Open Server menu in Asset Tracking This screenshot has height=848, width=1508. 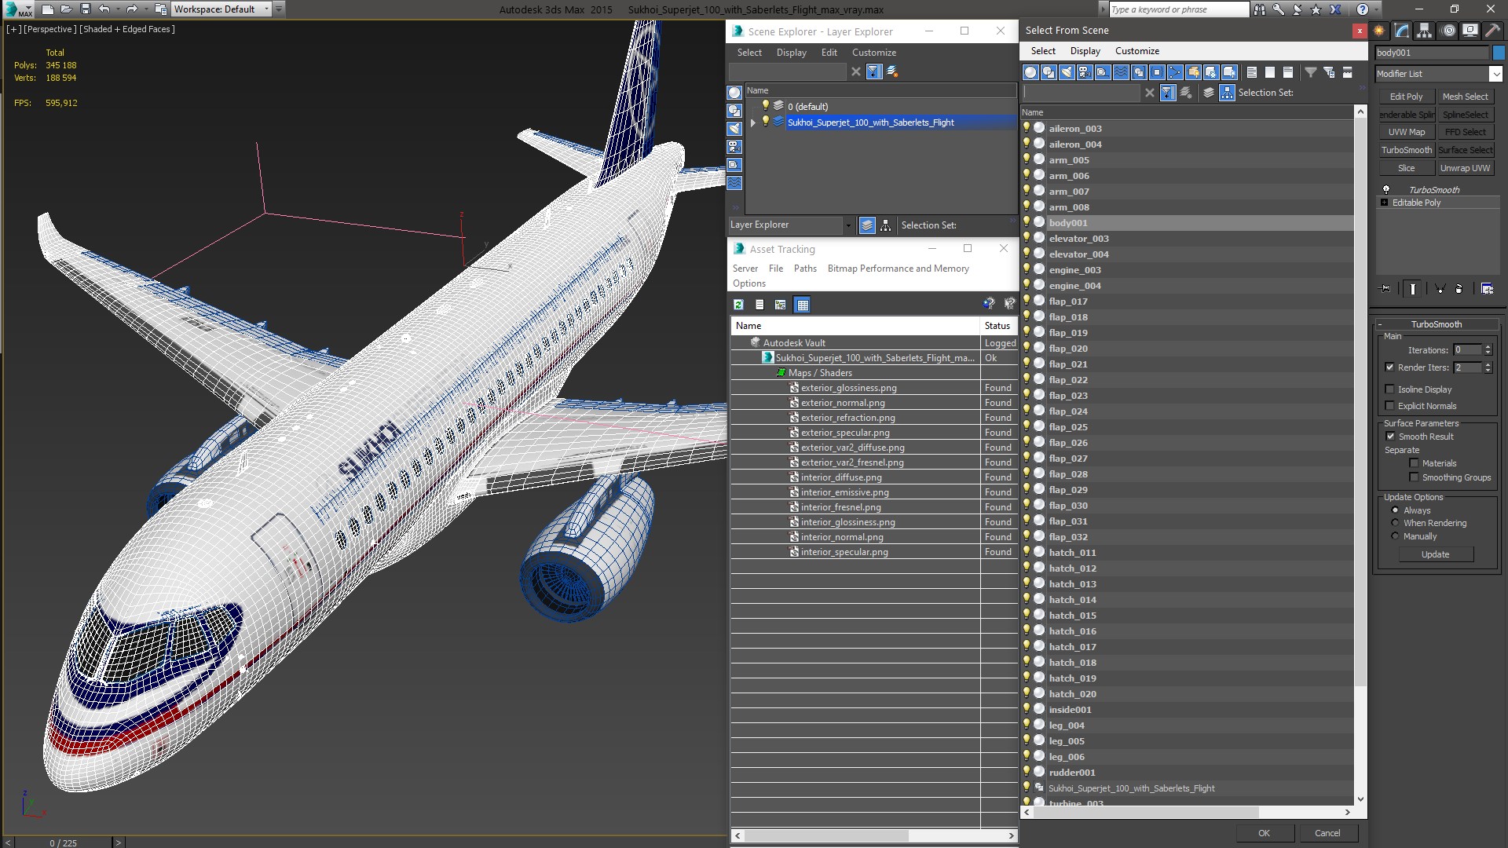pyautogui.click(x=745, y=269)
